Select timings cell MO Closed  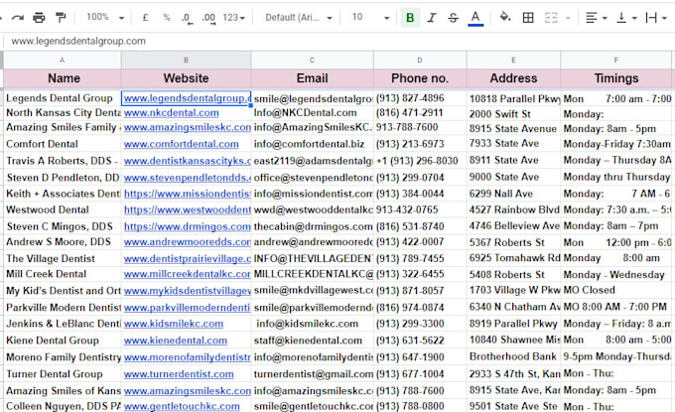coord(616,290)
